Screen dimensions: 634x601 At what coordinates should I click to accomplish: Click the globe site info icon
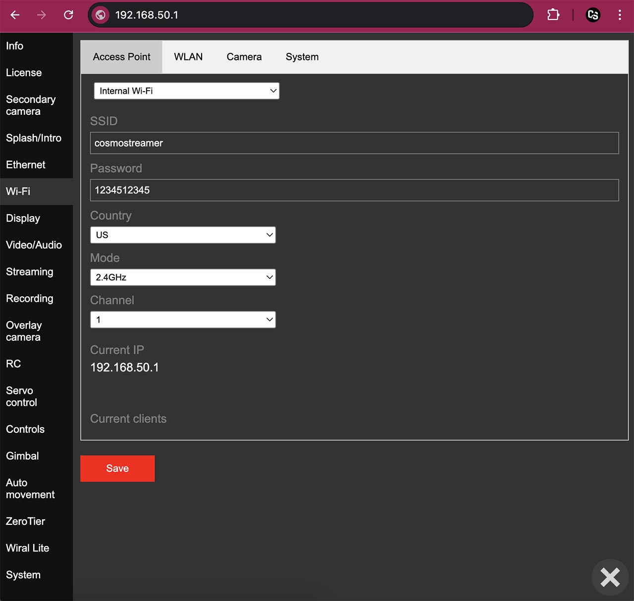[101, 15]
